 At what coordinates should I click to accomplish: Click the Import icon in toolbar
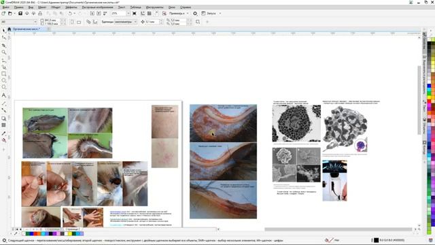92,14
